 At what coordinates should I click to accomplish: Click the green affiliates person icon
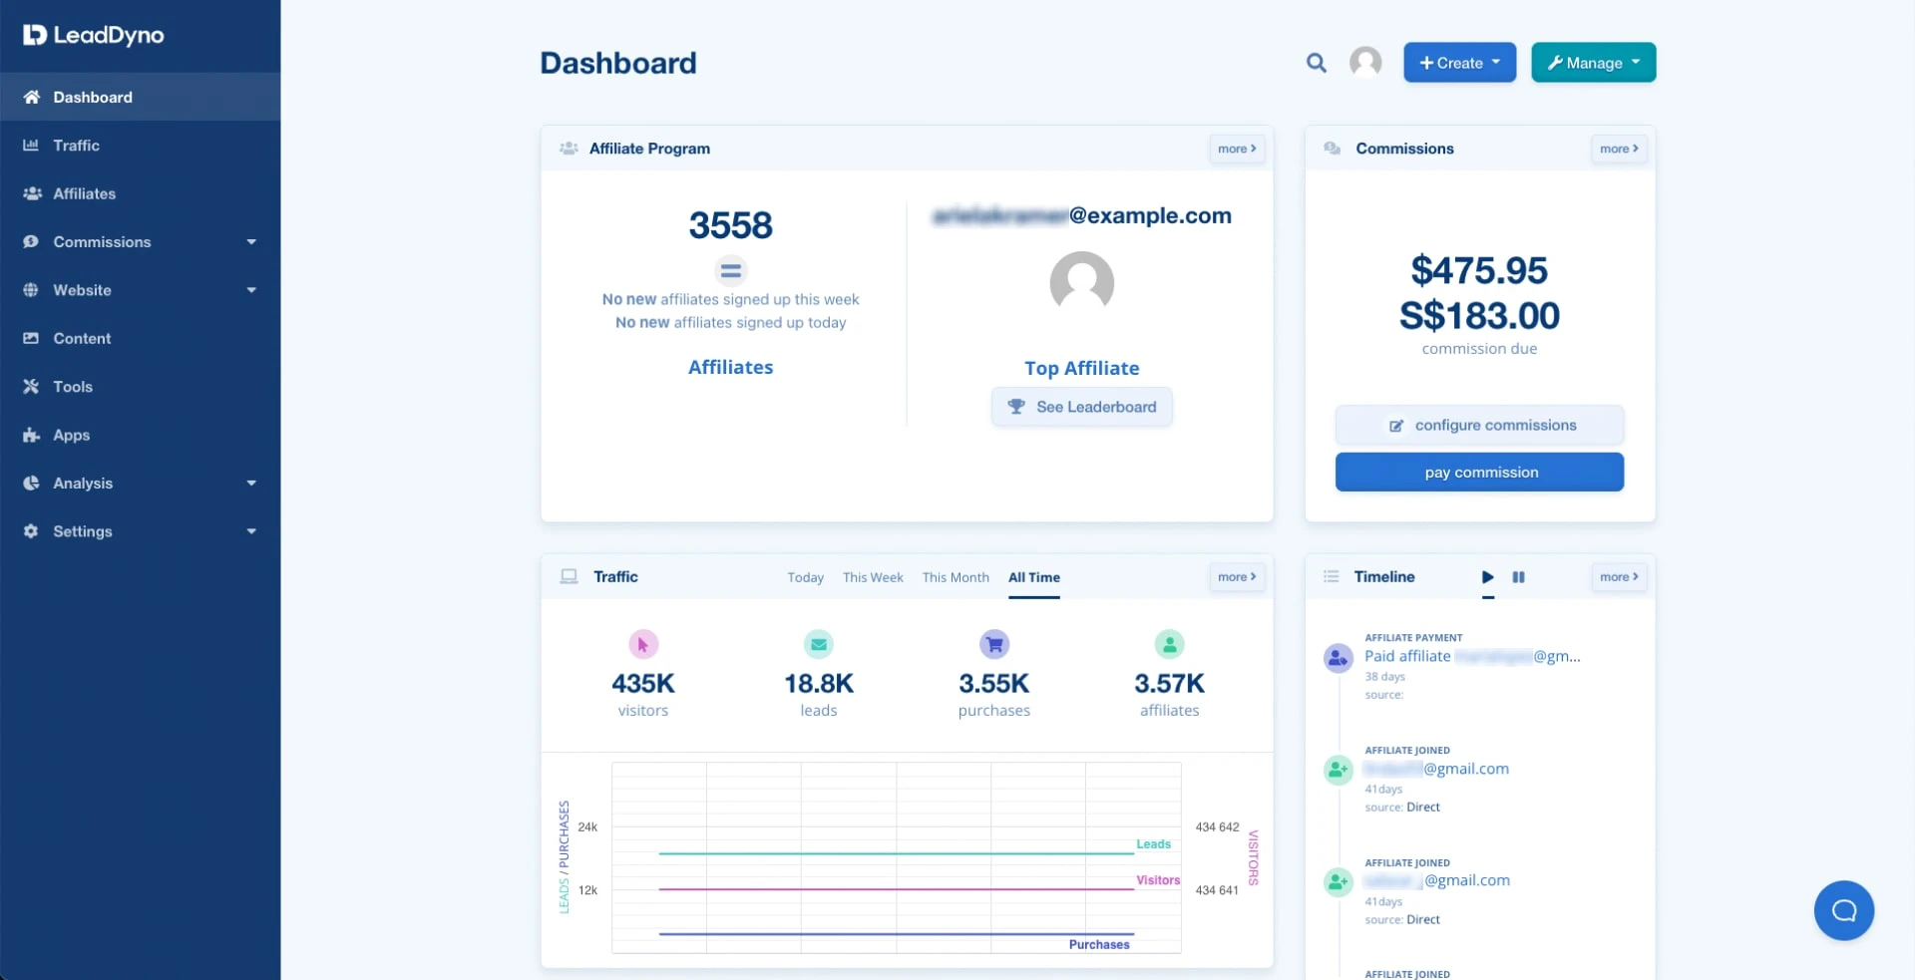1169,645
